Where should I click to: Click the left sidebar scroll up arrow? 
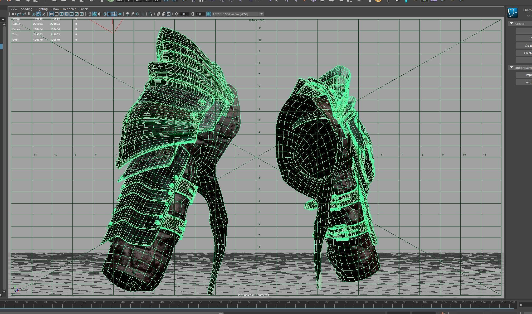pos(4,24)
